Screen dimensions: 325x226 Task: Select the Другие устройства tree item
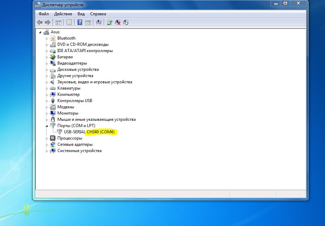click(x=75, y=76)
